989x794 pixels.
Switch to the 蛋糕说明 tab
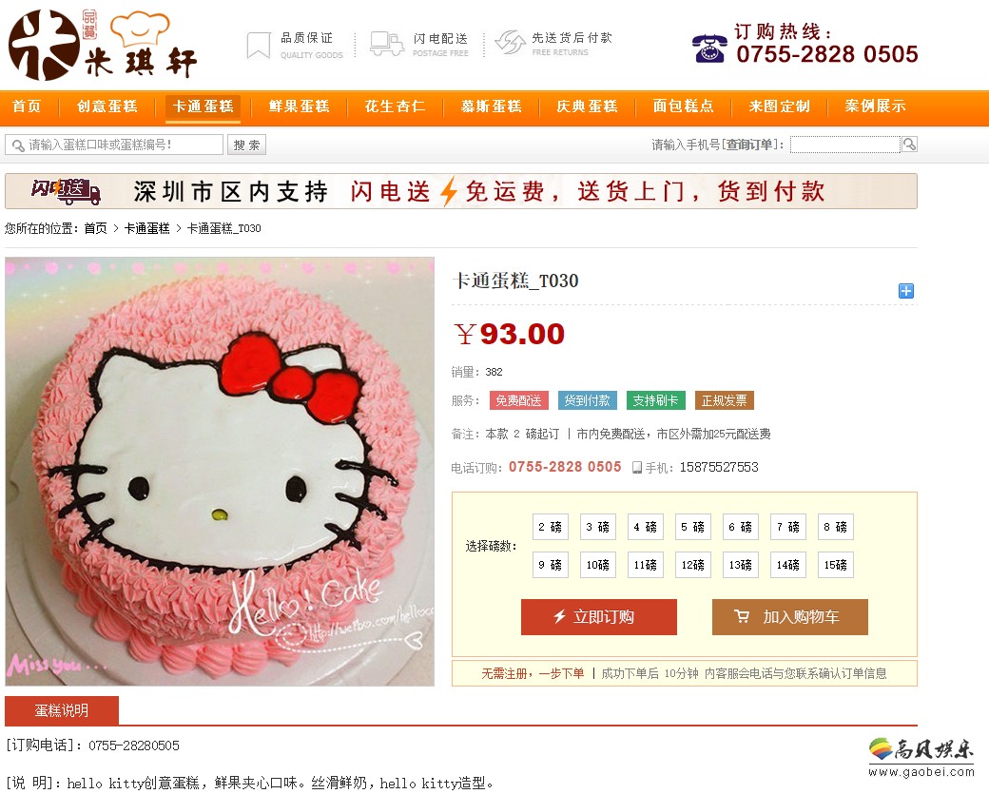coord(62,710)
